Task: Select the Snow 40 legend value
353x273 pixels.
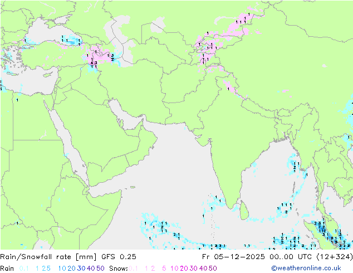Action: [x=203, y=269]
